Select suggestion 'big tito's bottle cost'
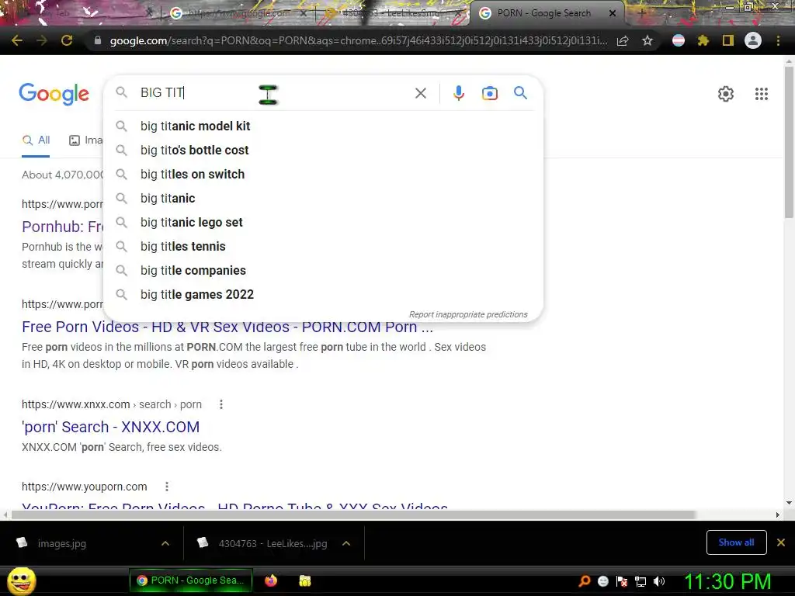Viewport: 795px width, 596px height. 323,150
